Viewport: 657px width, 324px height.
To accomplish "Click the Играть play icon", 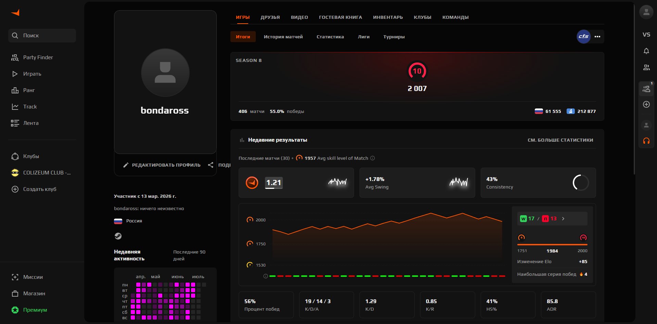I will coord(15,74).
